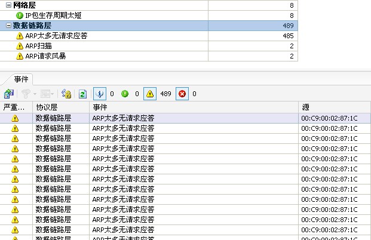This screenshot has width=371, height=240.
Task: Click the warning icon beside ARP请求风暴
Action: (20, 56)
